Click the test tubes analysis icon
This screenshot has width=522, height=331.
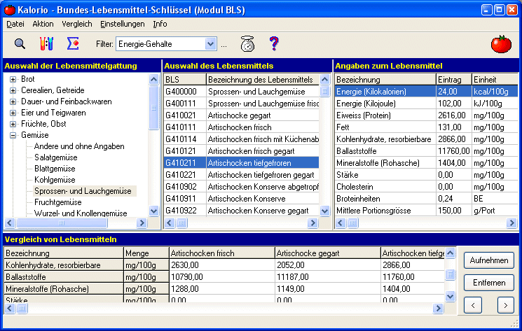47,43
